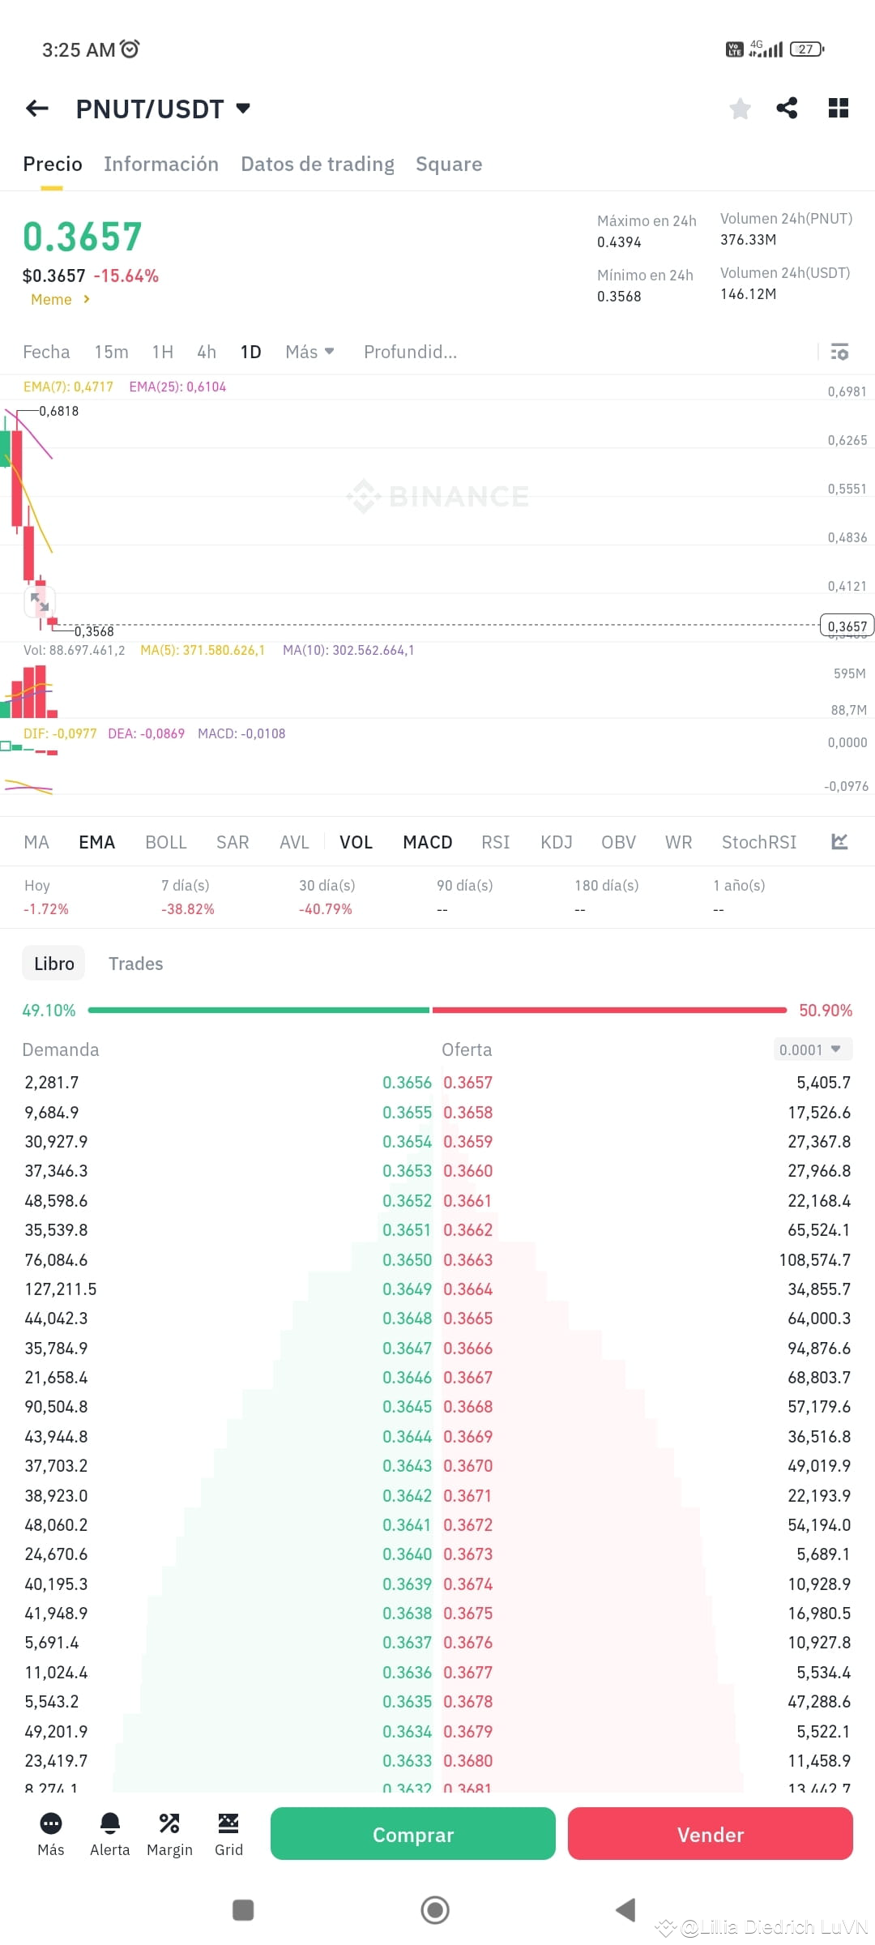Open the share icon
875x1945 pixels.
(x=787, y=108)
